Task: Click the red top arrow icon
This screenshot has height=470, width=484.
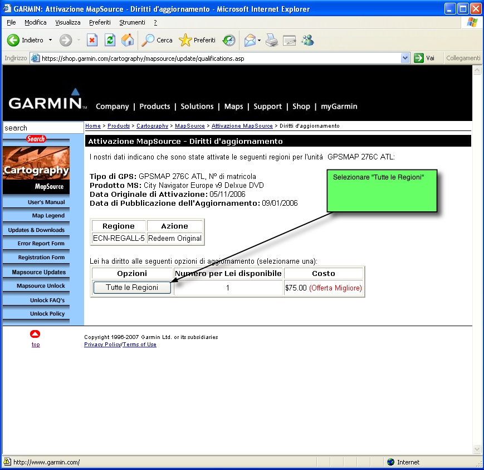Action: click(x=35, y=334)
